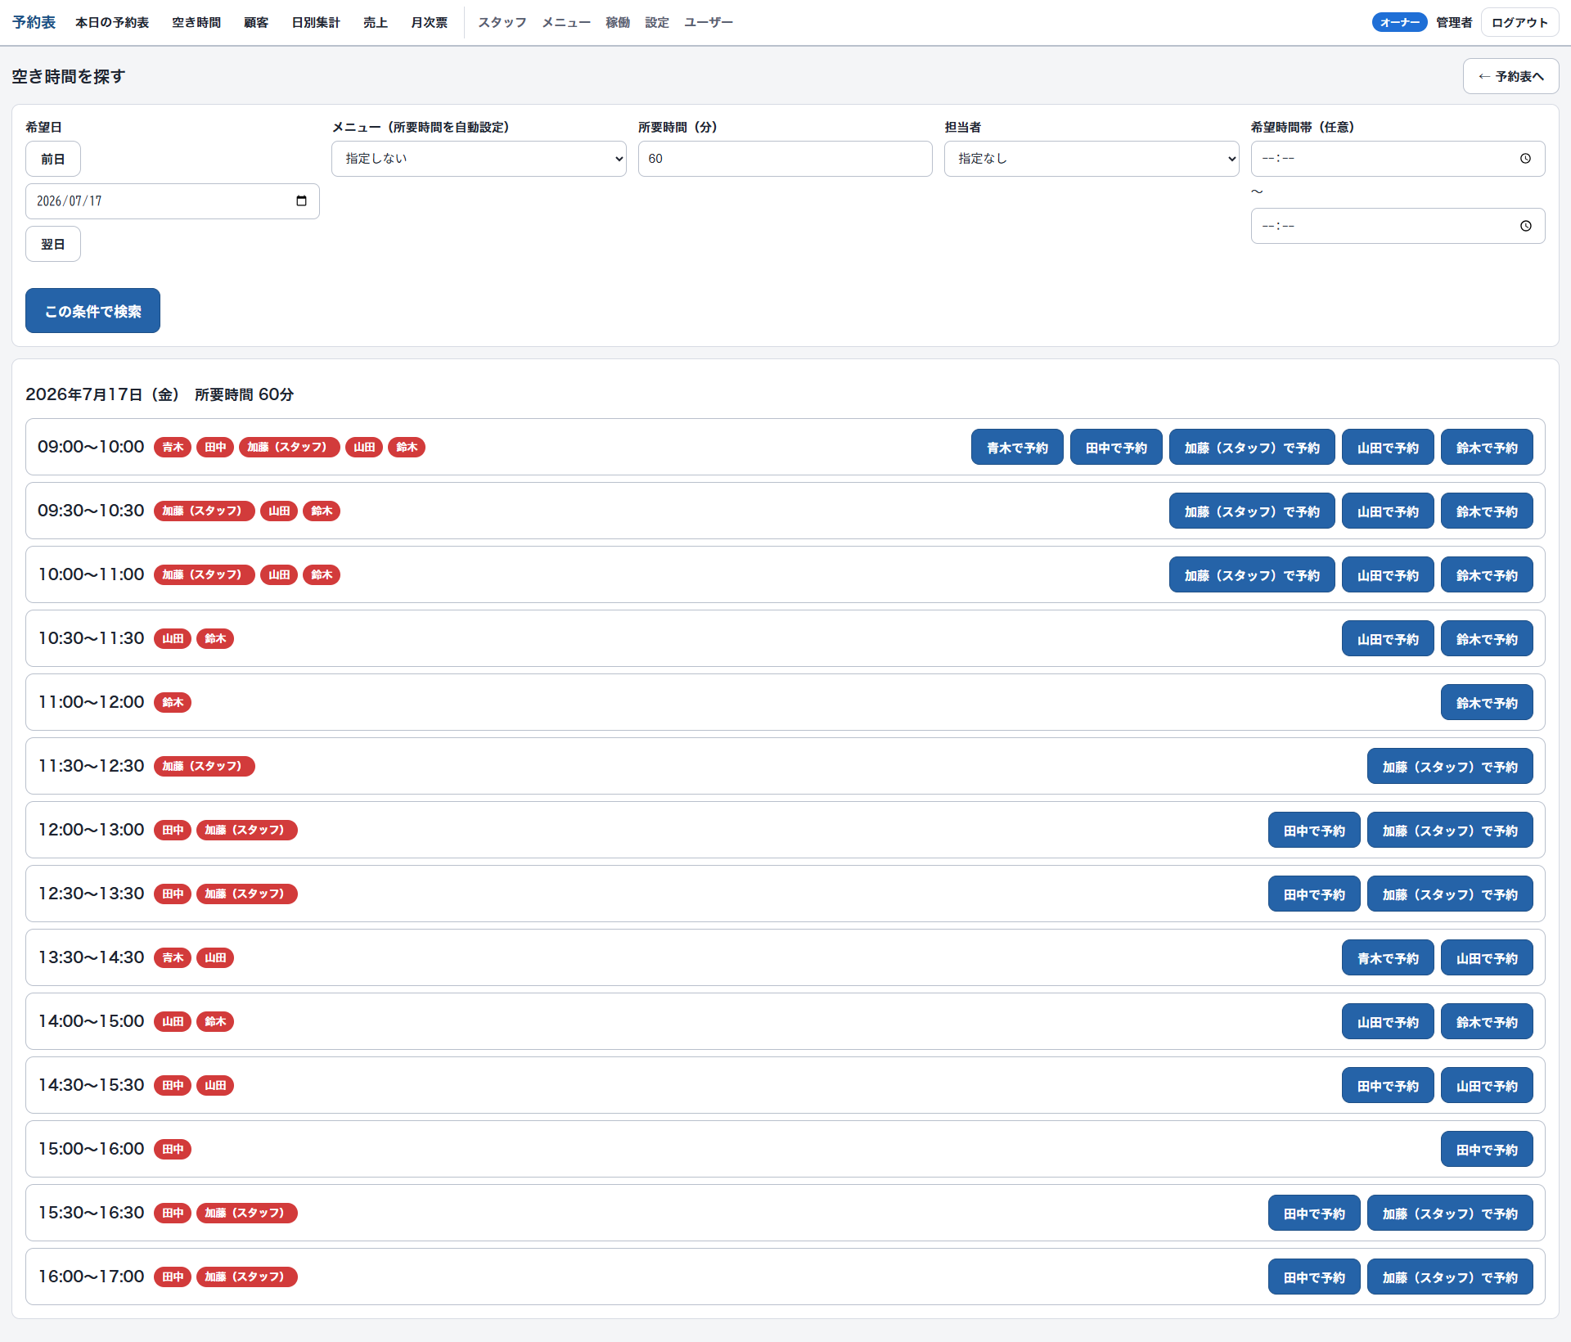
Task: Click the 山田 tag in 14:30〜15:30 row
Action: click(x=215, y=1085)
